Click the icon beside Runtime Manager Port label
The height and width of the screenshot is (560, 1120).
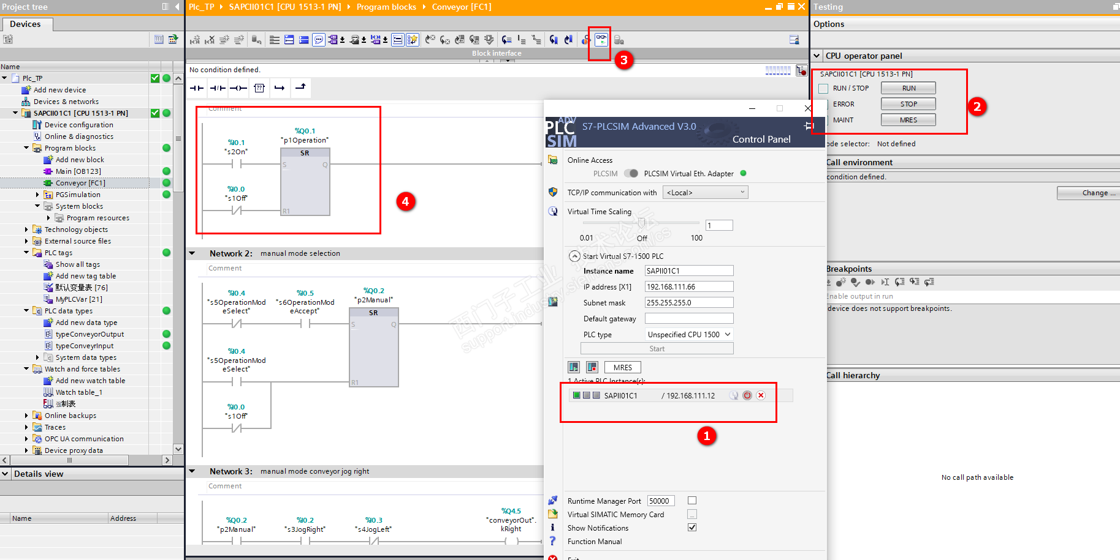pyautogui.click(x=553, y=501)
